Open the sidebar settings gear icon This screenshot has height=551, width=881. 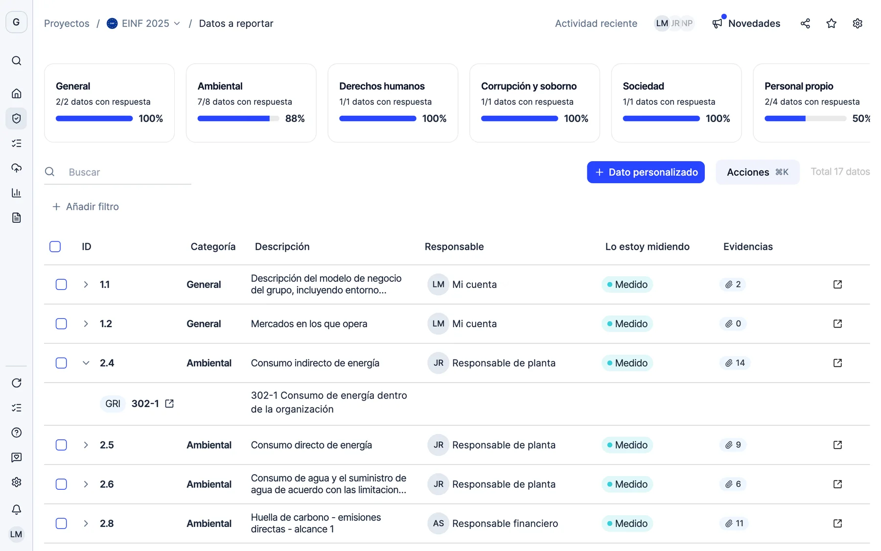[16, 482]
